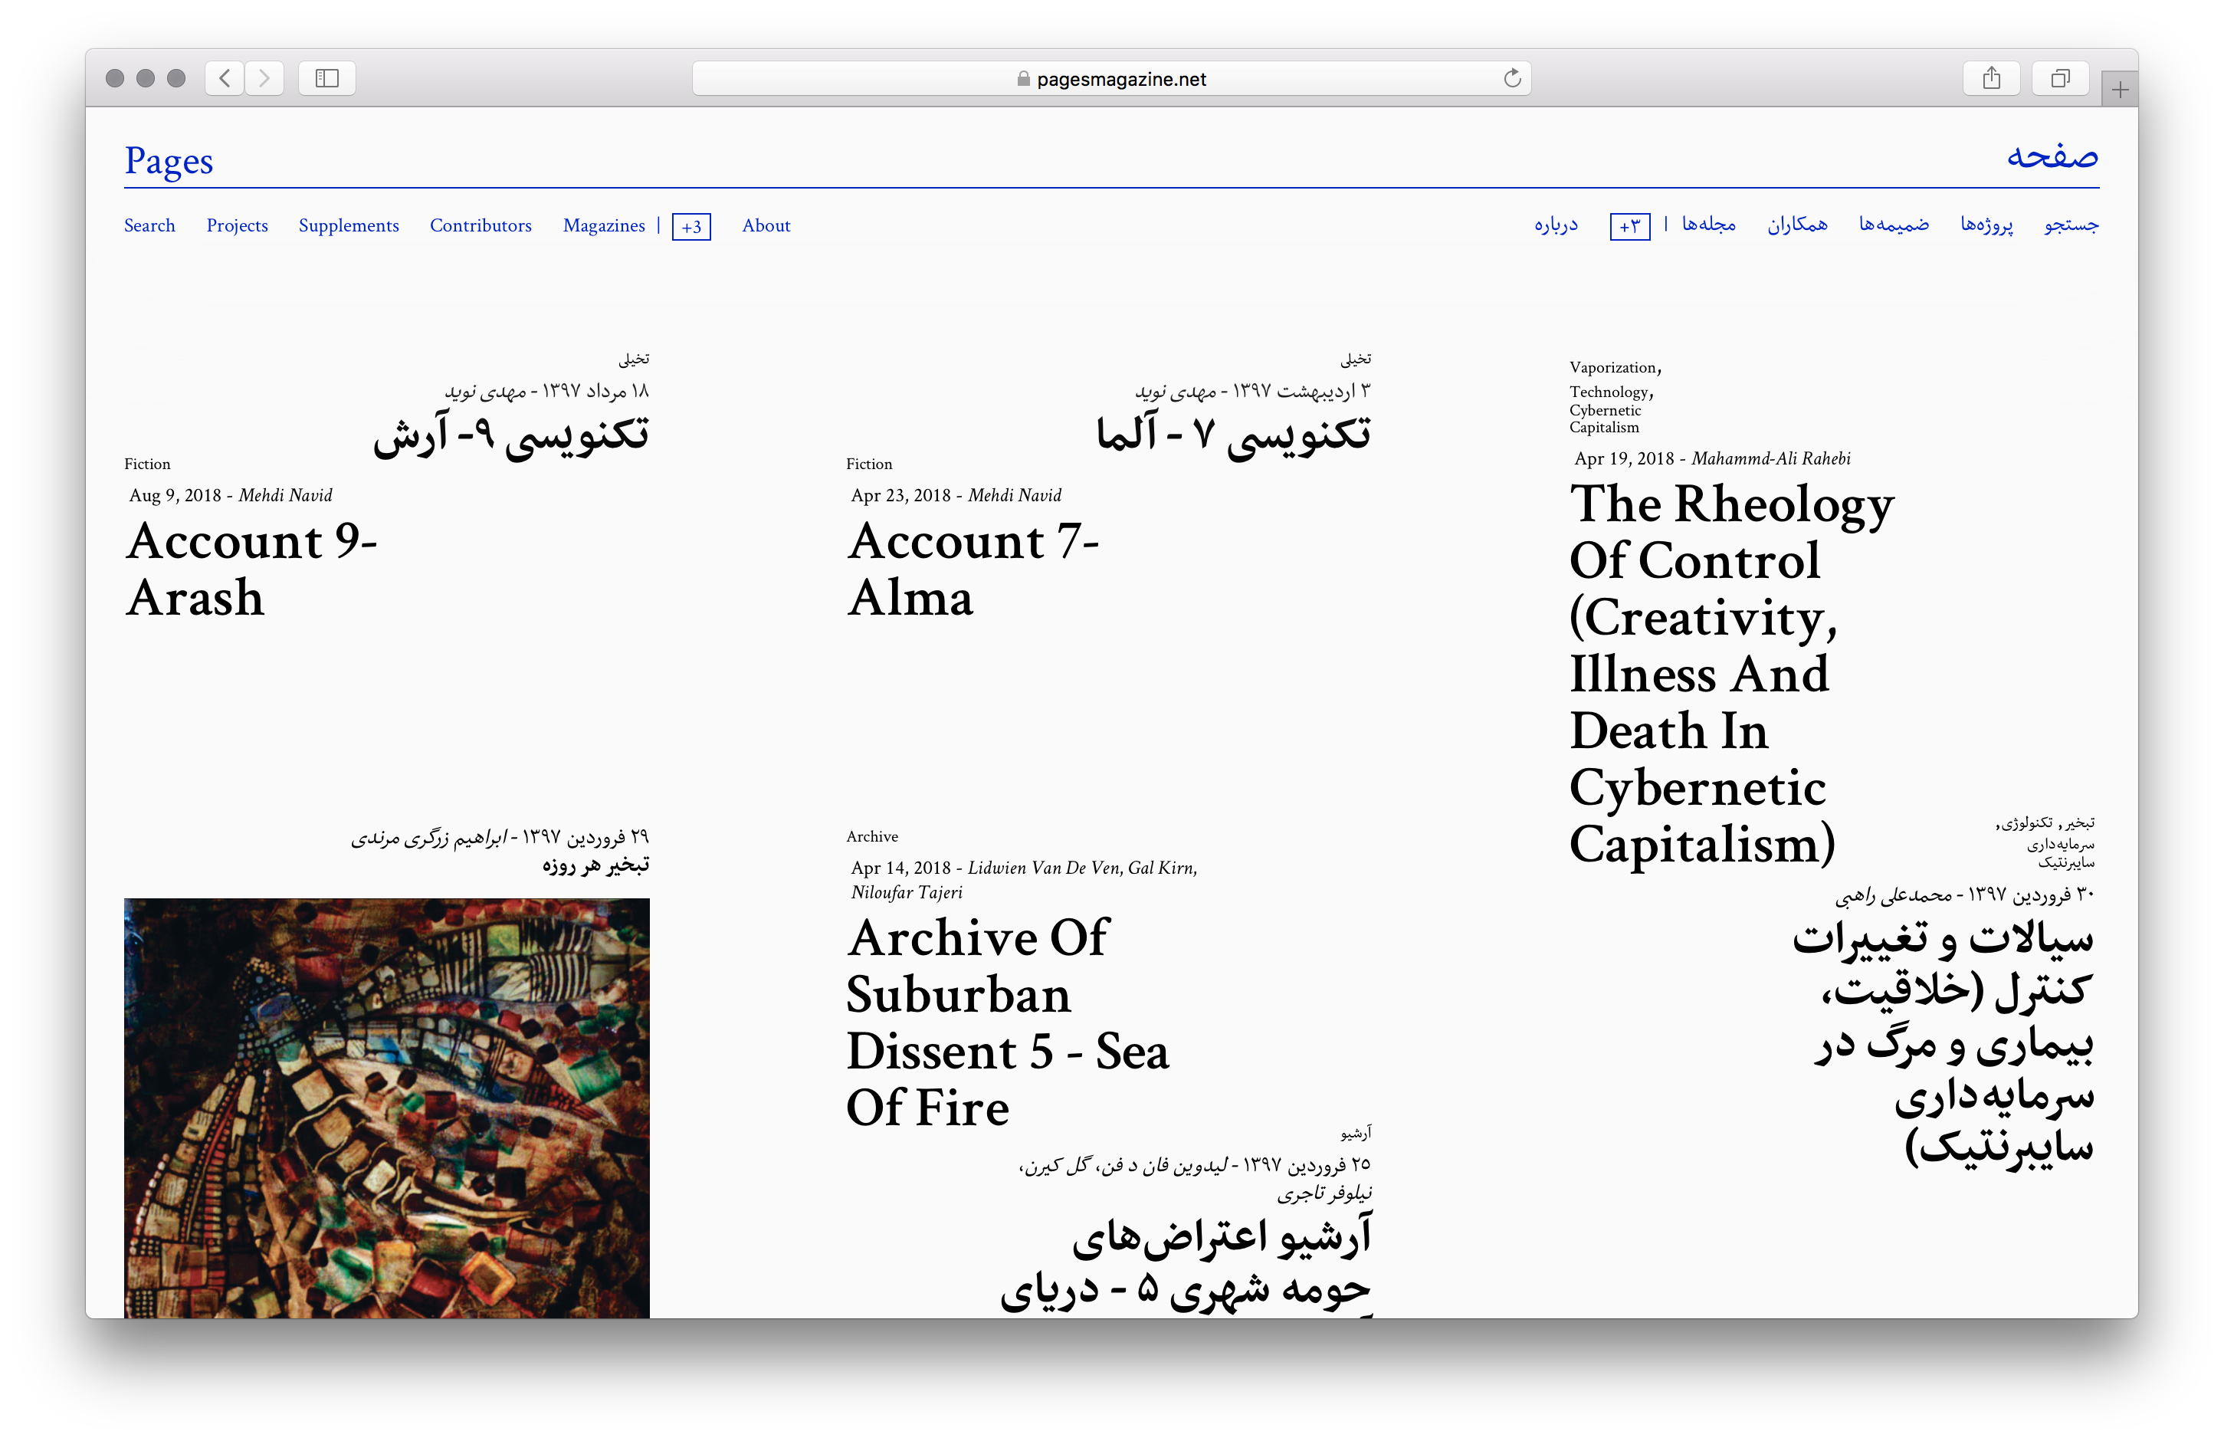Reload the page with the refresh icon
The image size is (2224, 1441).
coord(1512,78)
